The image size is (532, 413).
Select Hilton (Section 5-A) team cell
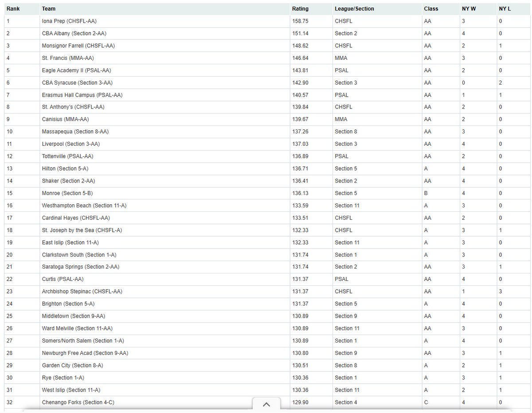pyautogui.click(x=164, y=169)
